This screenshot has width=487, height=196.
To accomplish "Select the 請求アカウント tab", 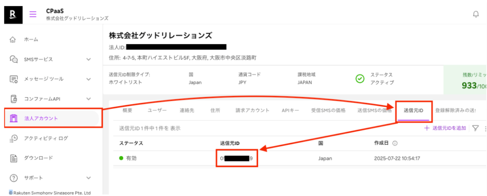I will [252, 110].
